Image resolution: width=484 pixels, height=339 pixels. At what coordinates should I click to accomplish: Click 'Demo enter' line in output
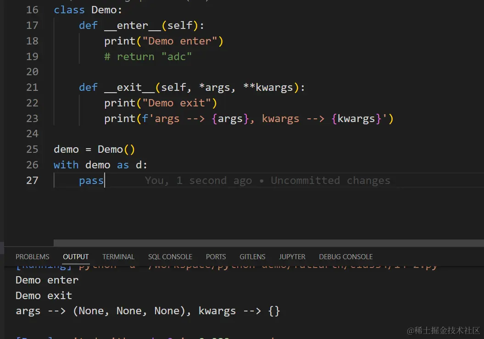click(47, 280)
